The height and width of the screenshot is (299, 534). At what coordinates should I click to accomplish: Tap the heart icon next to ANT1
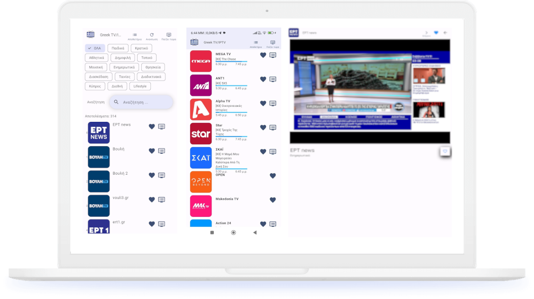click(263, 79)
